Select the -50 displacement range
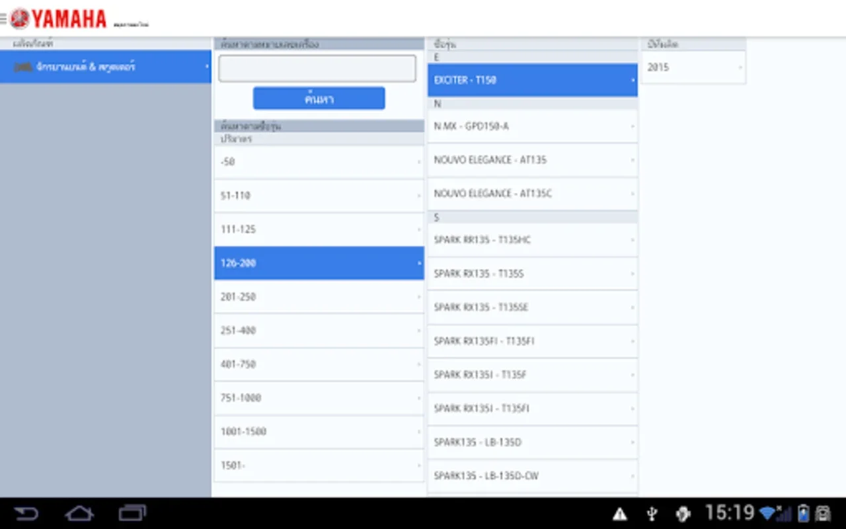Viewport: 846px width, 529px height. (x=319, y=162)
